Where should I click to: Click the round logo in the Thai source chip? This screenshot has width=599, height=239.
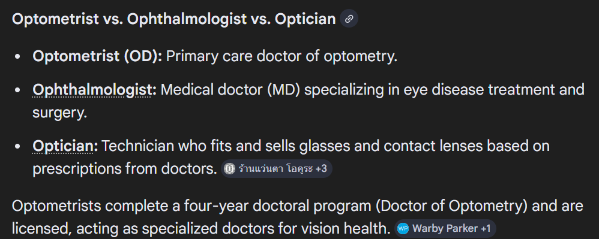pyautogui.click(x=230, y=168)
